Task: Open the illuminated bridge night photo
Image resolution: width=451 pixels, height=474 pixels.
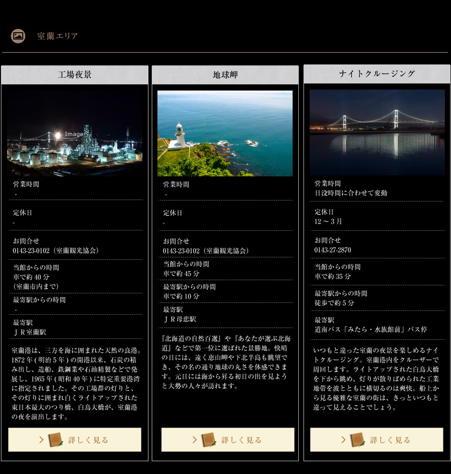Action: pos(377,132)
